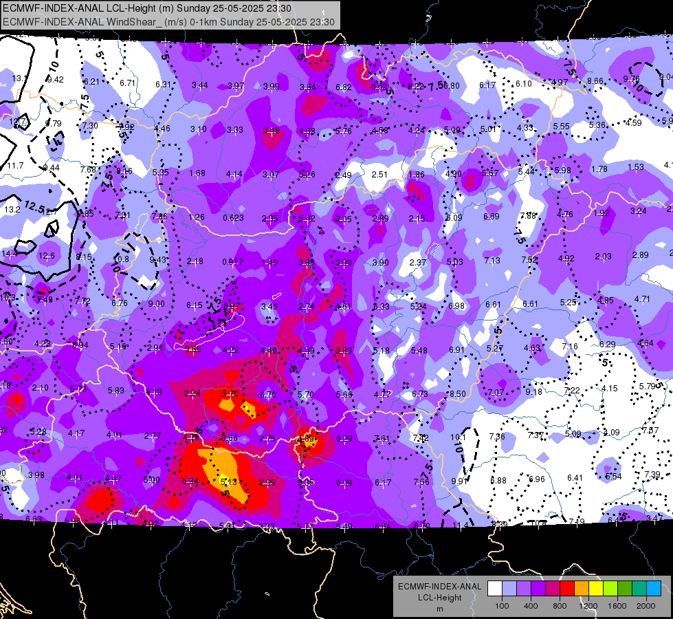The width and height of the screenshot is (673, 619).
Task: Click the grid value 7.13
Action: click(492, 260)
